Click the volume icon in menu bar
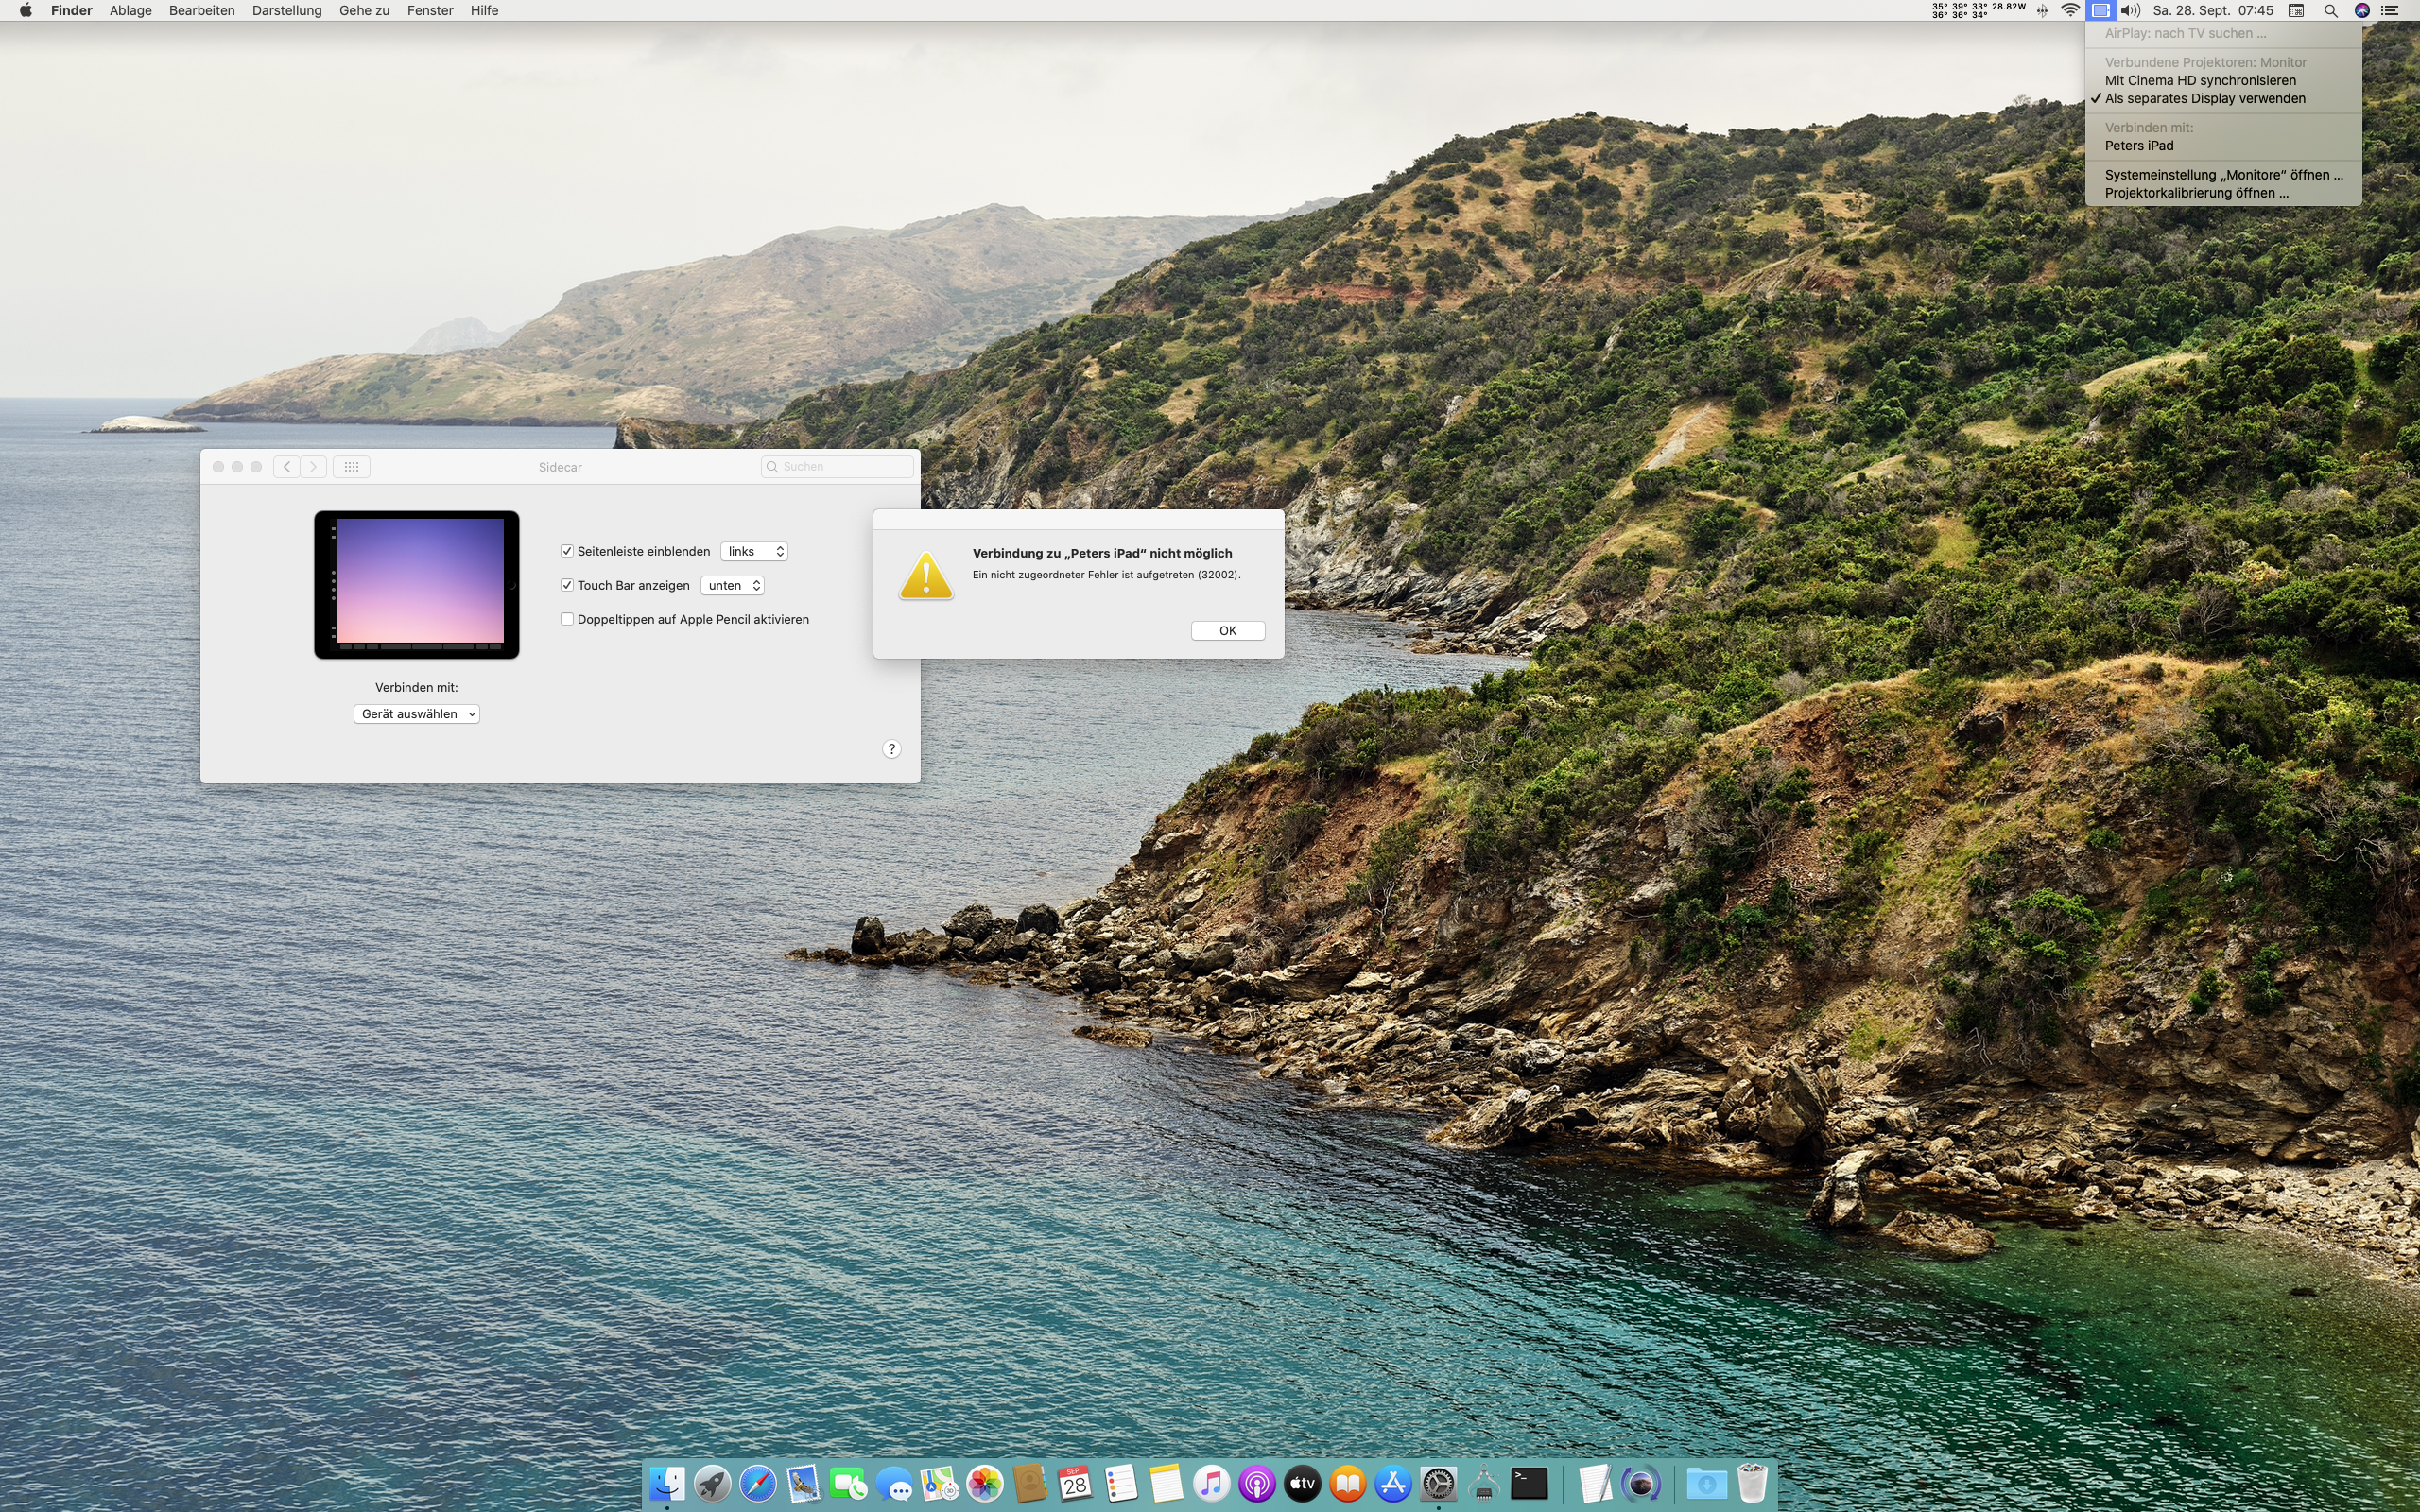 click(x=2130, y=10)
